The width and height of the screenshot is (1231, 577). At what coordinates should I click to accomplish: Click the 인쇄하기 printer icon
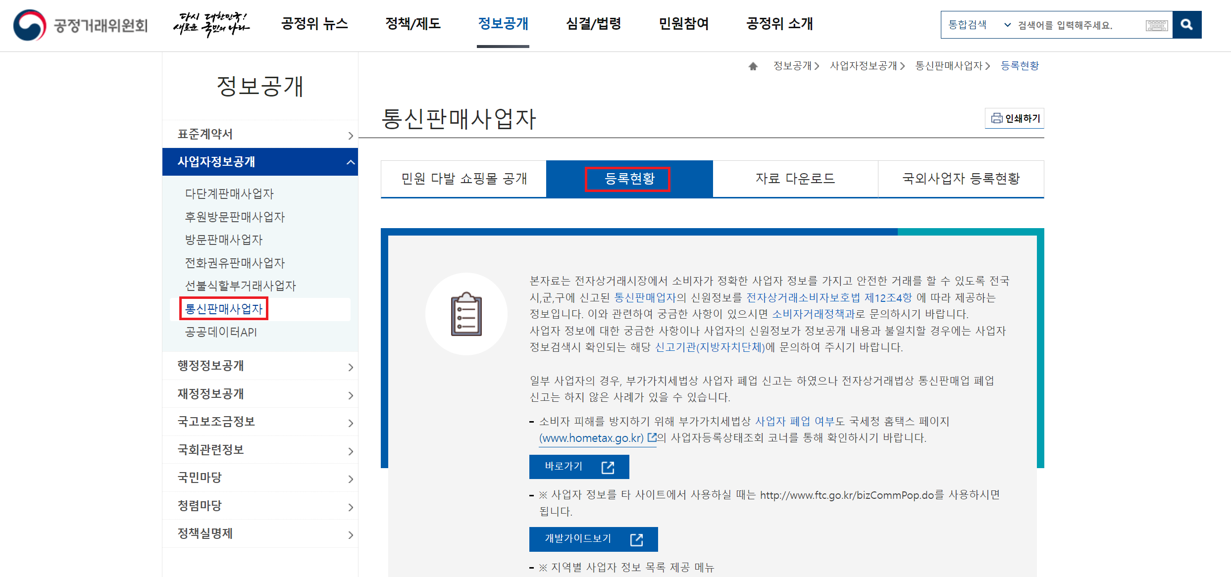(996, 118)
